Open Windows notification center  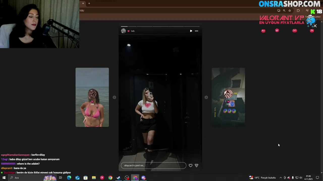[317, 178]
